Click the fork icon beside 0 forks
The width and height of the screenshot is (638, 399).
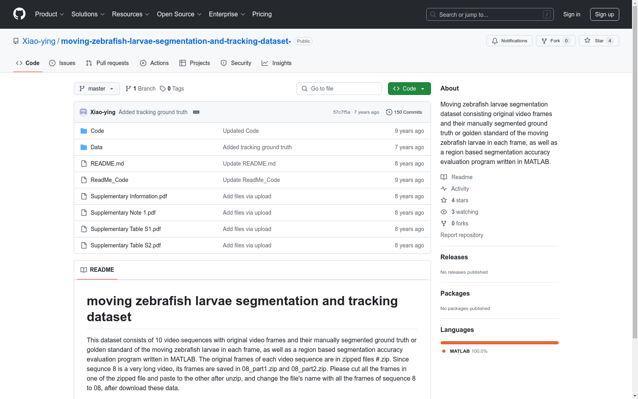click(444, 223)
